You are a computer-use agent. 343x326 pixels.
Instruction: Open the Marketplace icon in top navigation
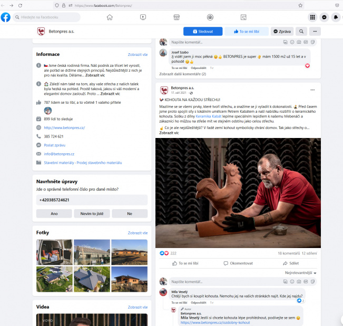click(177, 17)
